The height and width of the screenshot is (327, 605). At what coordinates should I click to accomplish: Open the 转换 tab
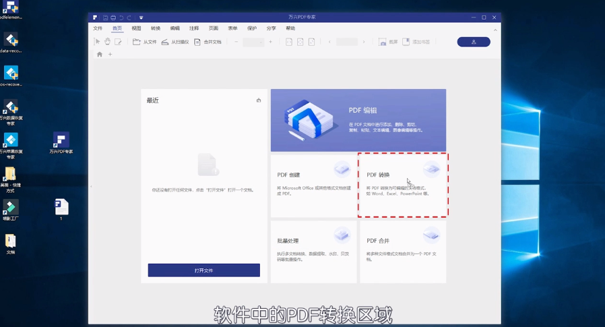tap(156, 28)
